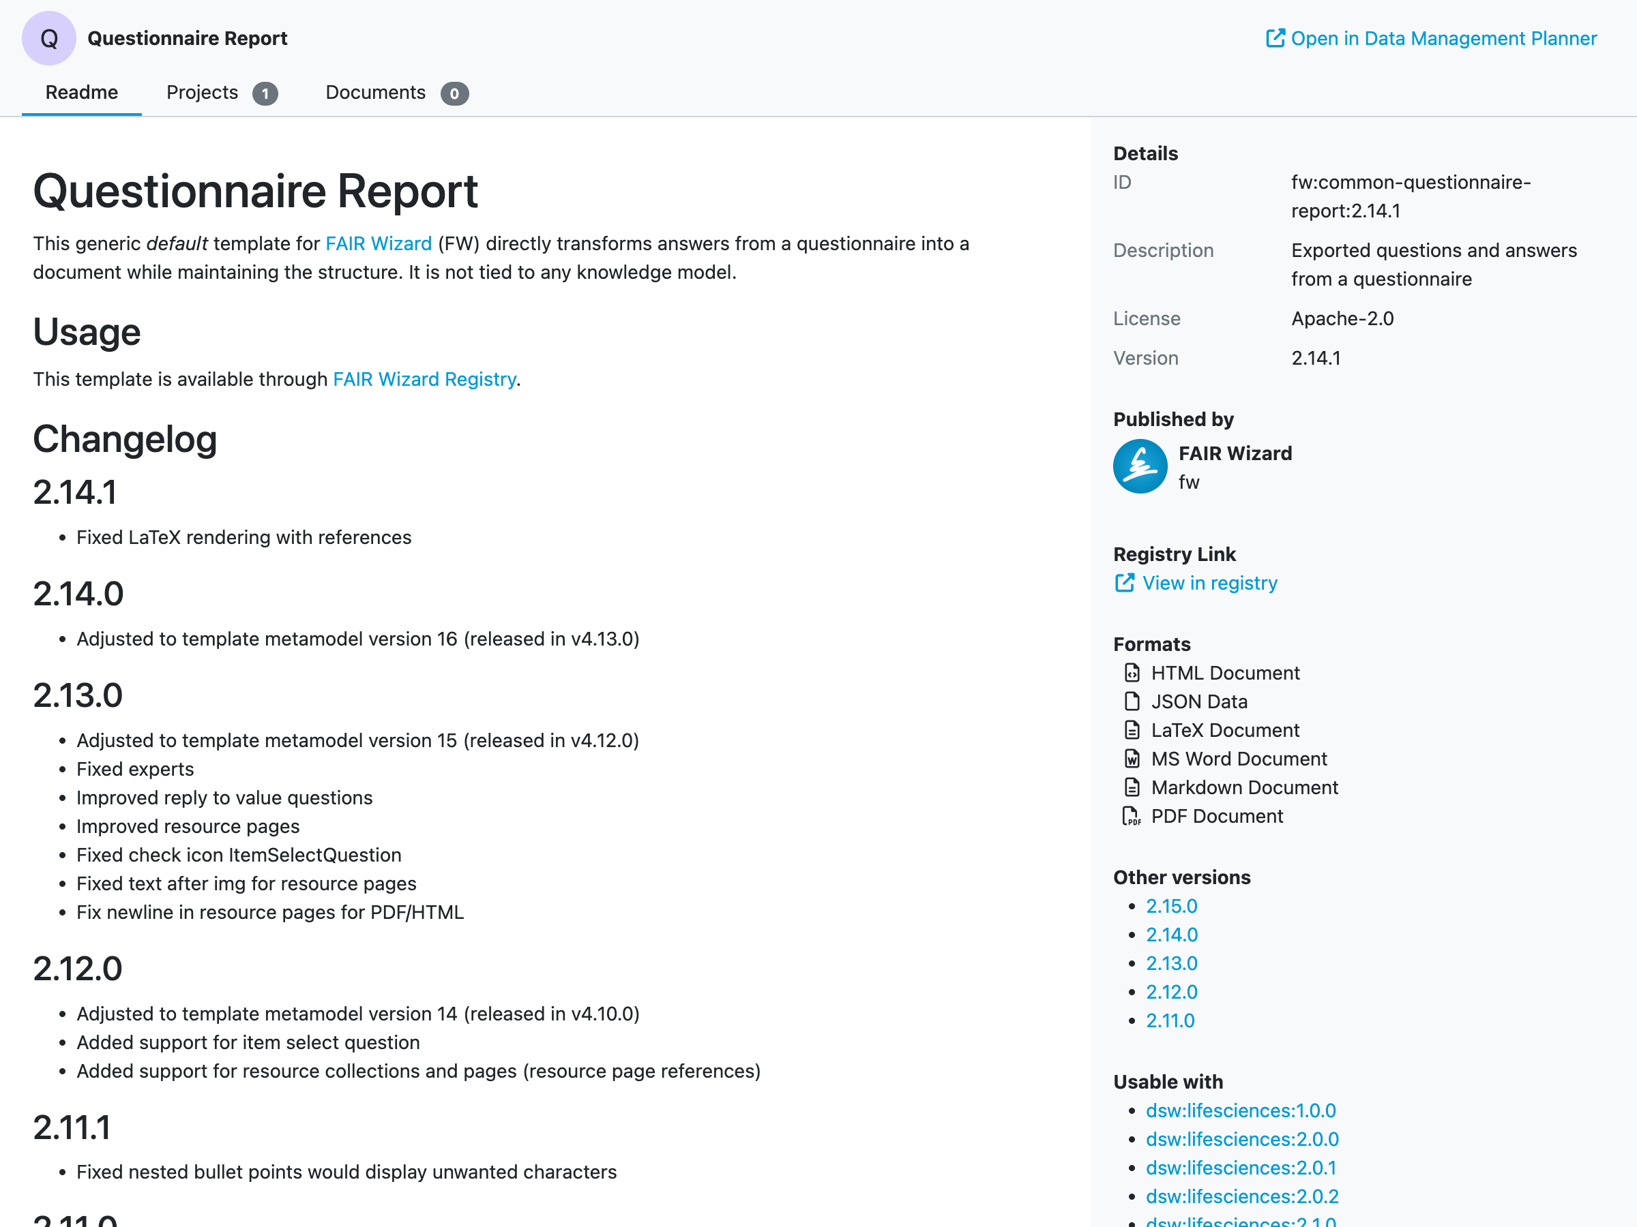The image size is (1637, 1227).
Task: Click the HTML Document file icon
Action: [x=1132, y=673]
